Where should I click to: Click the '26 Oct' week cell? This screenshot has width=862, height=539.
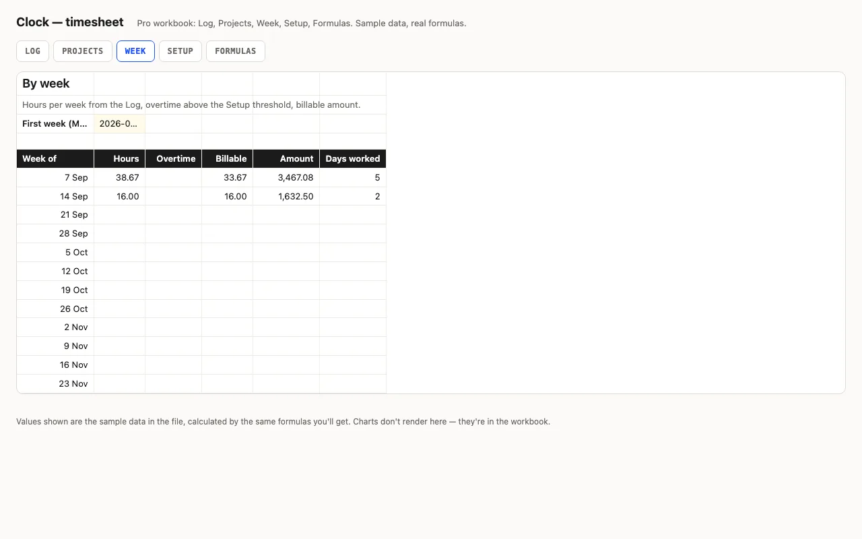55,309
